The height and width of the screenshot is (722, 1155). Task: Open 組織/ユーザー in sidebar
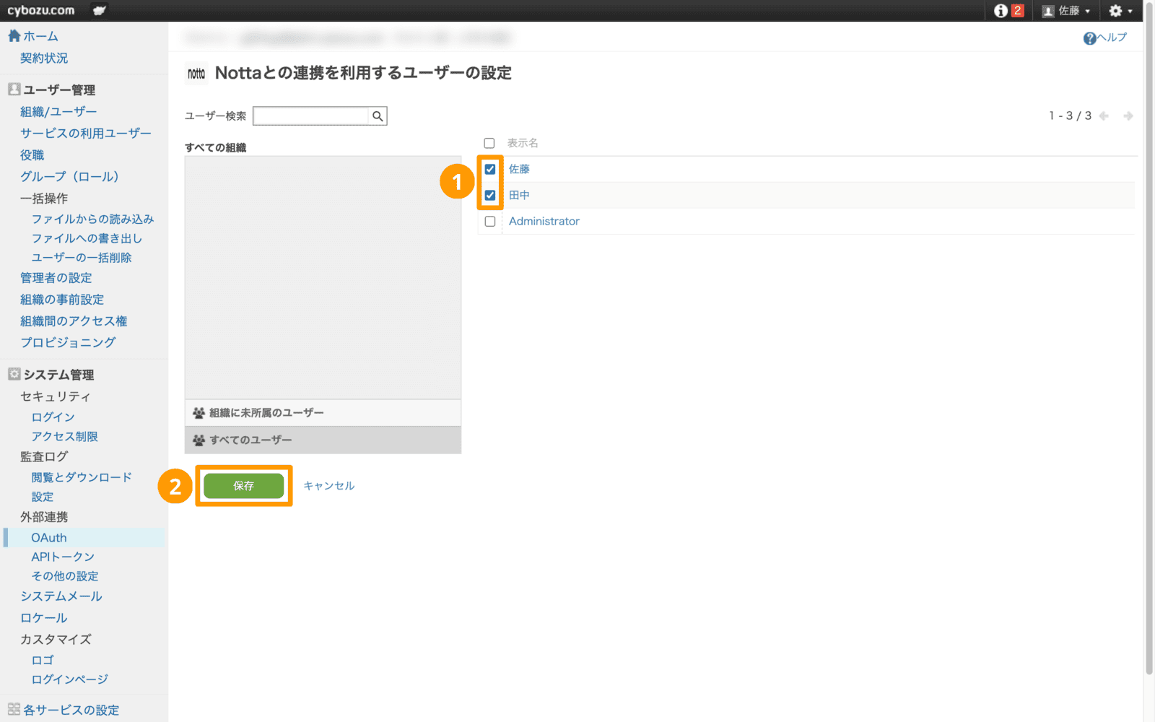tap(58, 112)
